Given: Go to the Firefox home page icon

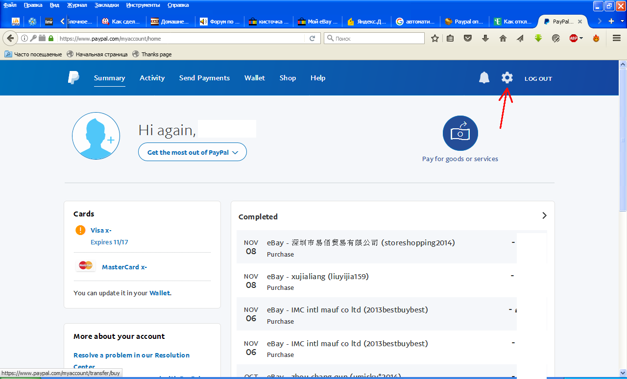Looking at the screenshot, I should (x=503, y=38).
